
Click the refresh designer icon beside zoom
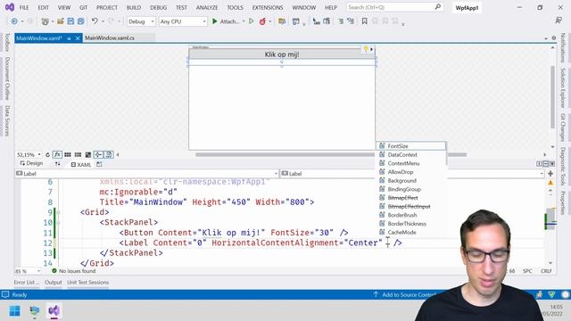pos(47,154)
